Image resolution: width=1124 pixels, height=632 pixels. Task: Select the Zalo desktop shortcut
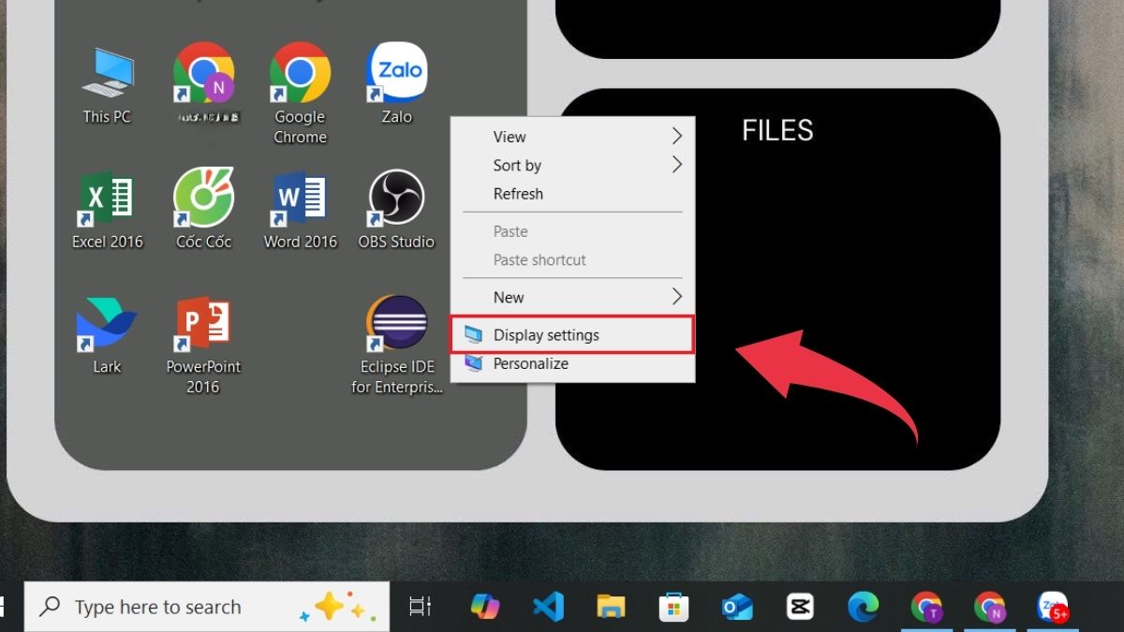396,84
